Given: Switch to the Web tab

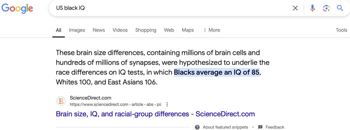Looking at the screenshot, I should click(169, 30).
